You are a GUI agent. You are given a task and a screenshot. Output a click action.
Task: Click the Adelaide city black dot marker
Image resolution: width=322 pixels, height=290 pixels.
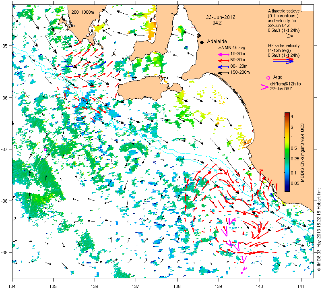202,42
